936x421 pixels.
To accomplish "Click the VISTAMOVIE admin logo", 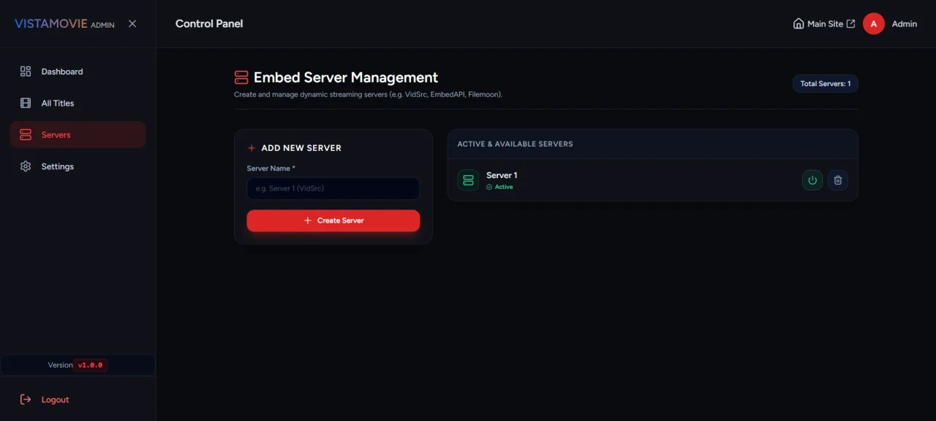I will 64,24.
